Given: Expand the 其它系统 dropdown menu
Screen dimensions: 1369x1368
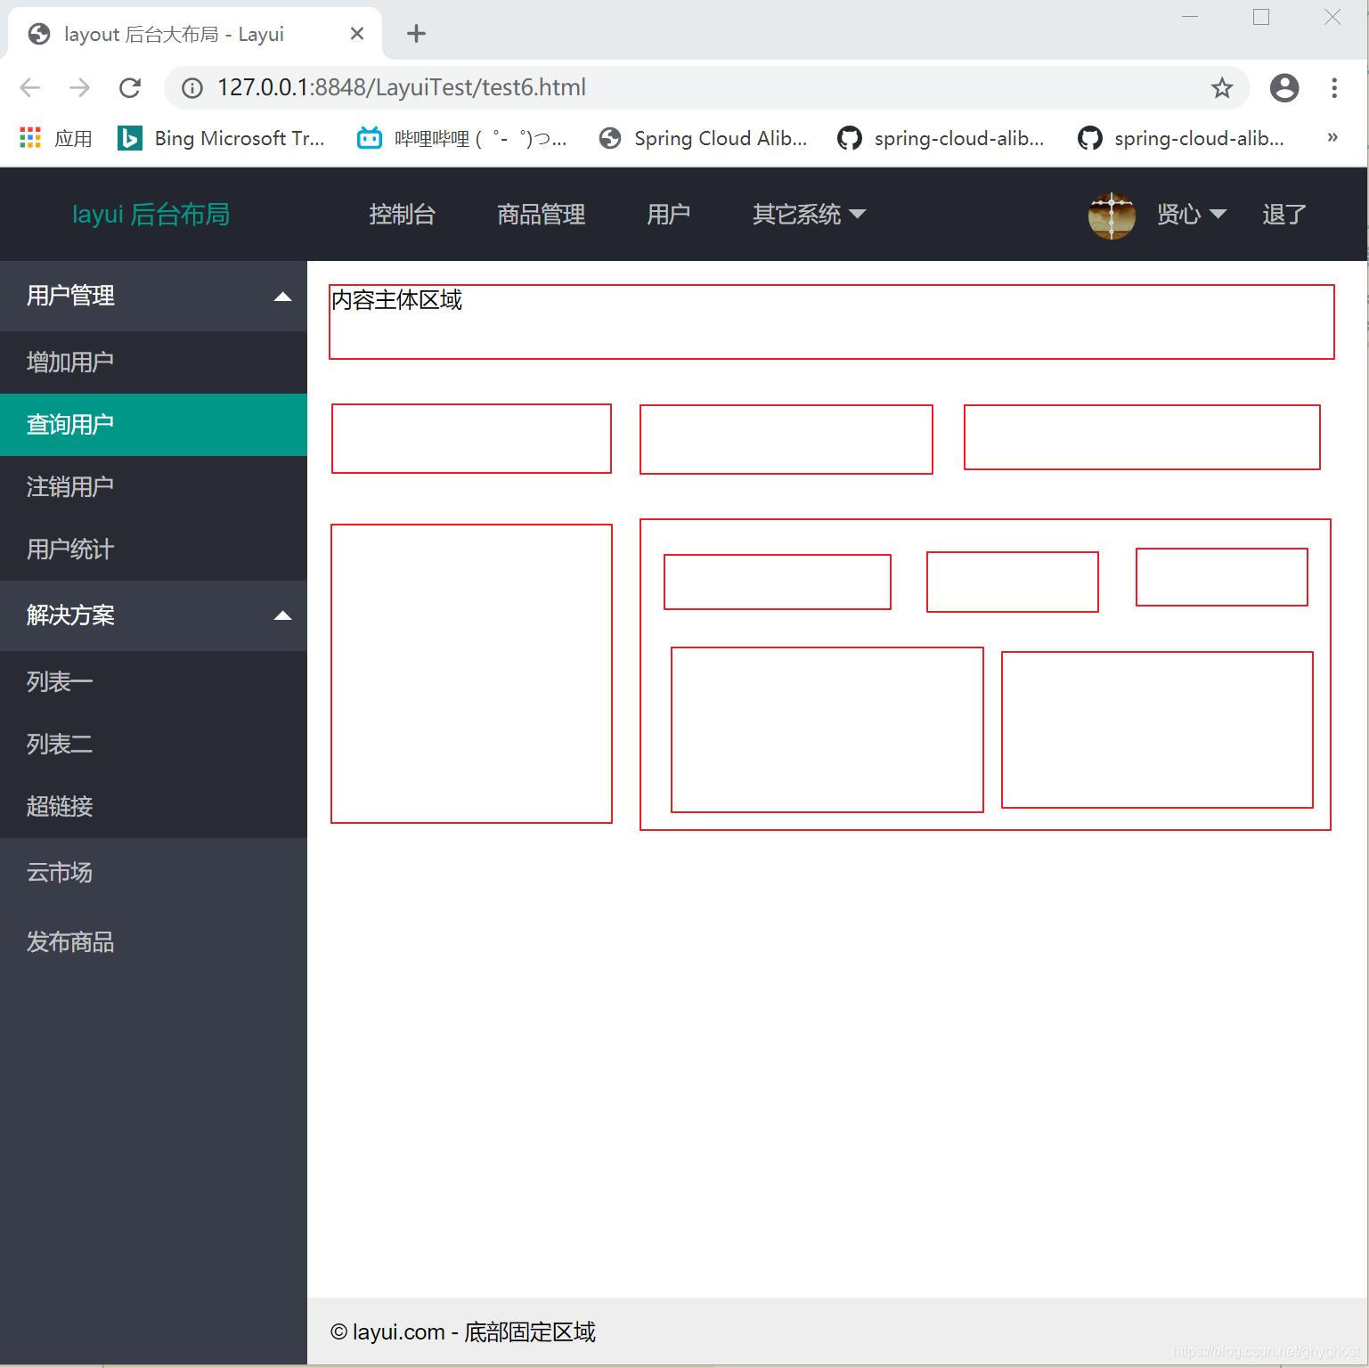Looking at the screenshot, I should tap(809, 214).
